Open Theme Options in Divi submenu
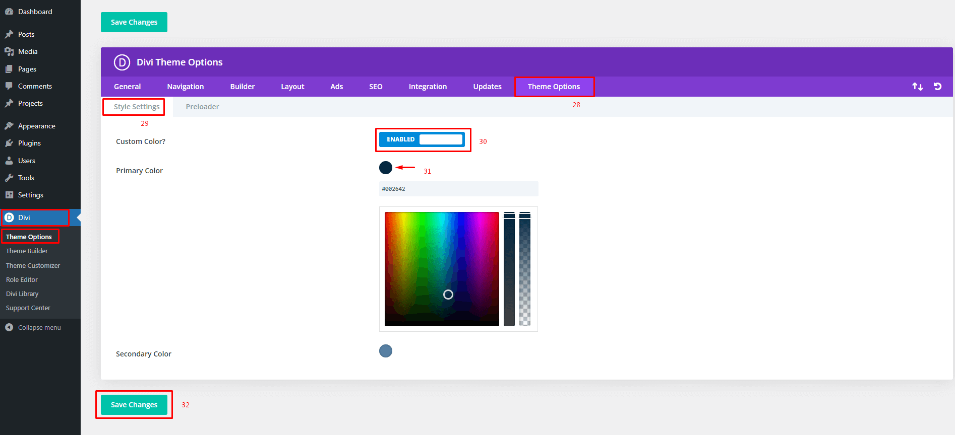 (29, 237)
